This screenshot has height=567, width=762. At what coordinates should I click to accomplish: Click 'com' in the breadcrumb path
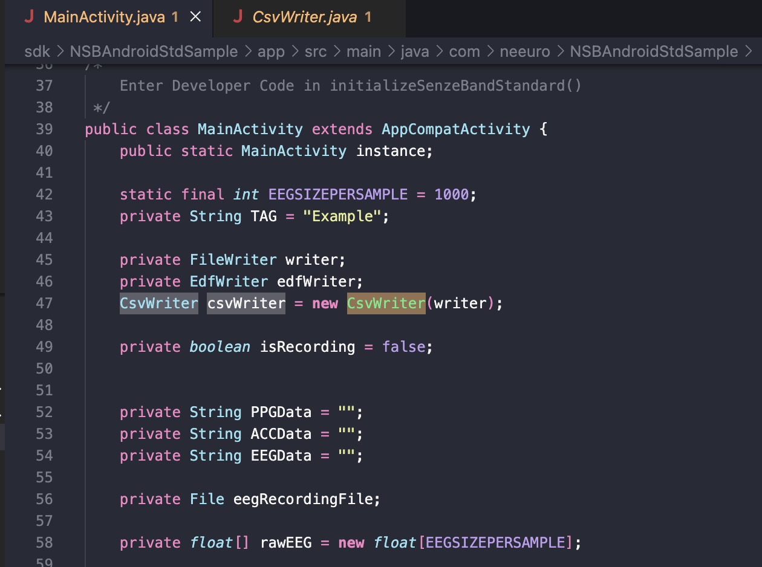tap(464, 51)
